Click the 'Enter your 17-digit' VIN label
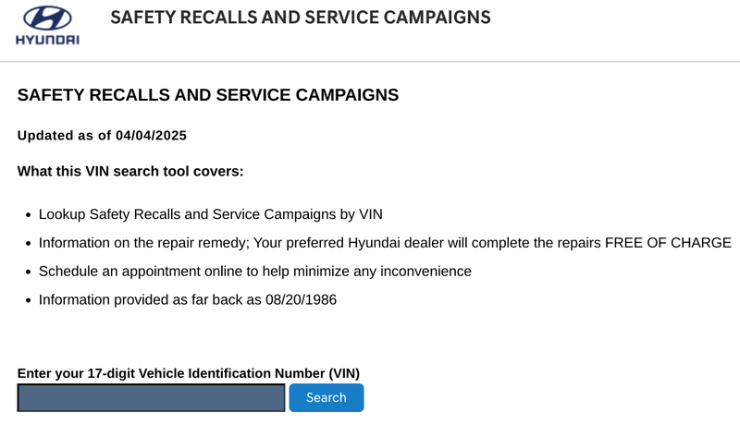The image size is (740, 424). coord(189,373)
